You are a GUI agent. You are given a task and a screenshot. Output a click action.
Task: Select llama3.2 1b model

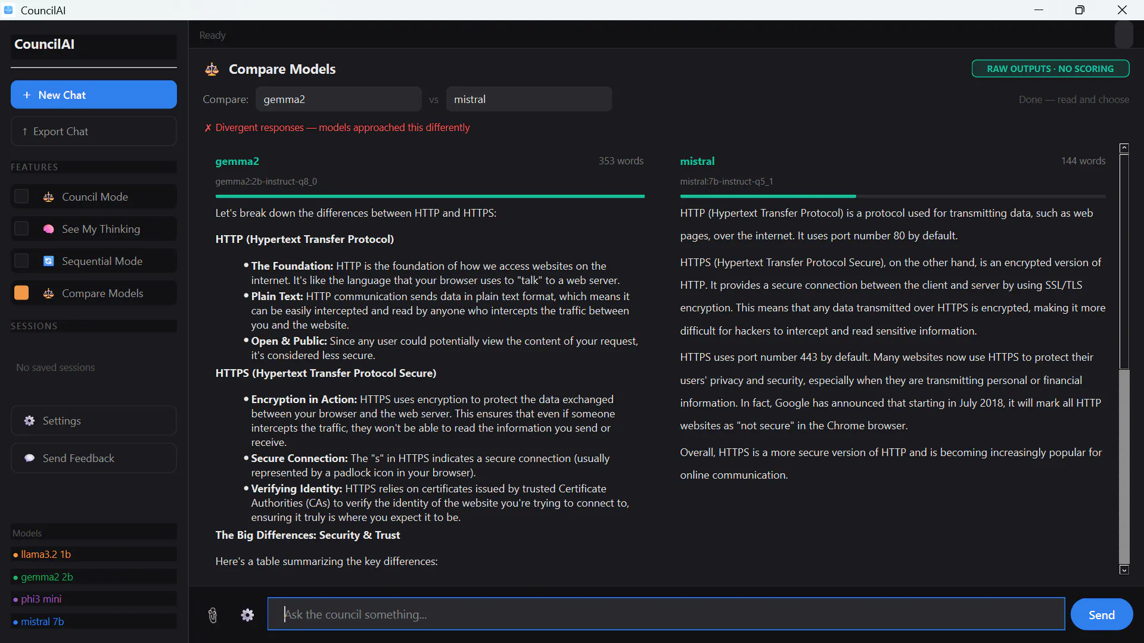pos(94,555)
